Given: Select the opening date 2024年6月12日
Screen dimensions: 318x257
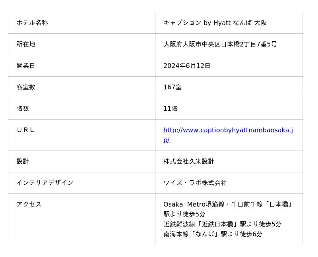Looking at the screenshot, I should tap(186, 66).
